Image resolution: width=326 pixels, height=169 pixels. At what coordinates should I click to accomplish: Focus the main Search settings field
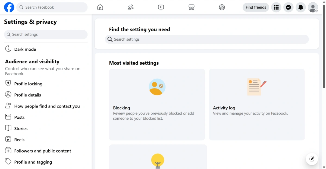point(207,39)
